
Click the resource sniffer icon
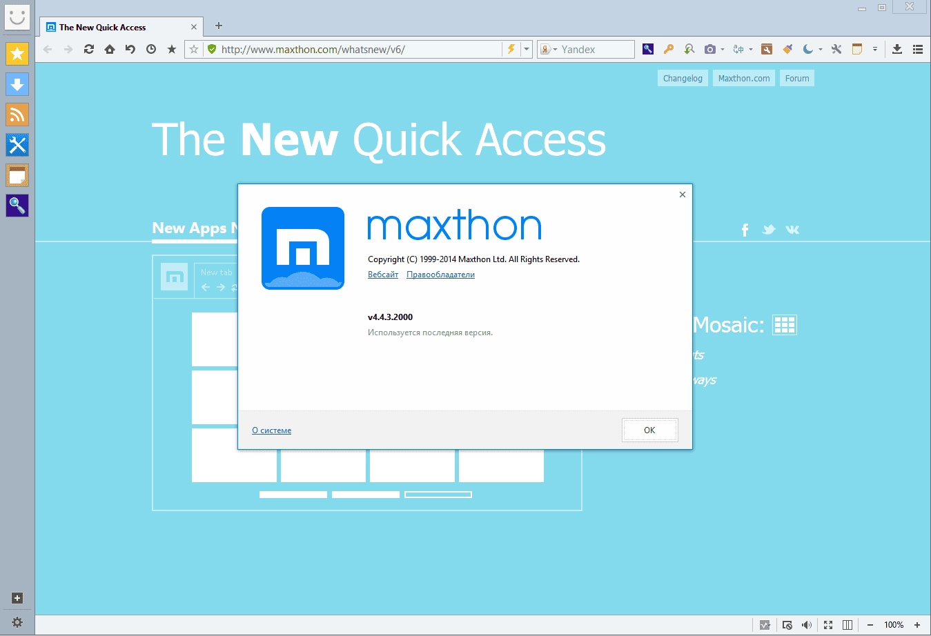click(x=689, y=49)
